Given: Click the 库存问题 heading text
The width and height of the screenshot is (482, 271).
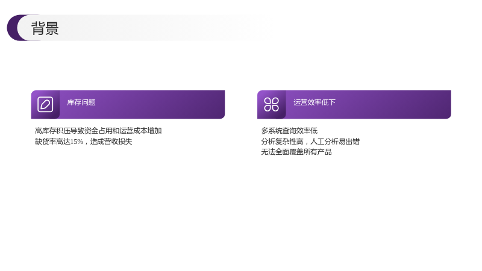Looking at the screenshot, I should point(81,102).
